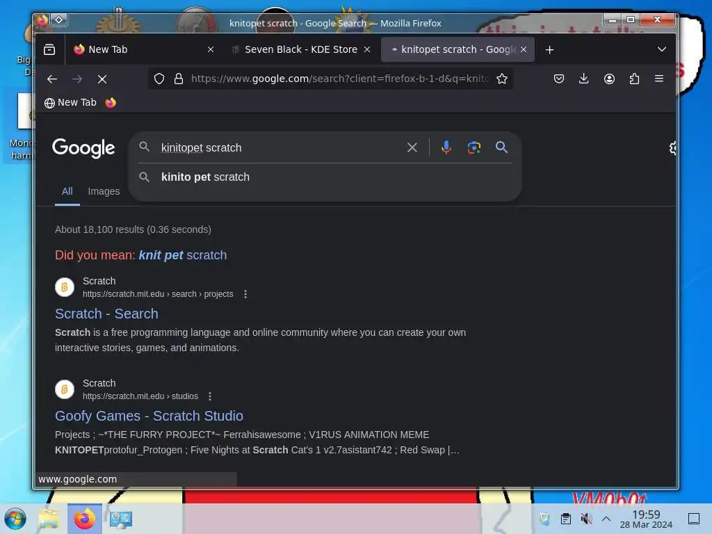Open the Windows-style Start menu

click(15, 519)
